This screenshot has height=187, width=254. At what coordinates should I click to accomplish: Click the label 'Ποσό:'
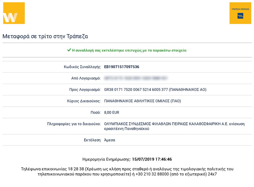click(96, 113)
